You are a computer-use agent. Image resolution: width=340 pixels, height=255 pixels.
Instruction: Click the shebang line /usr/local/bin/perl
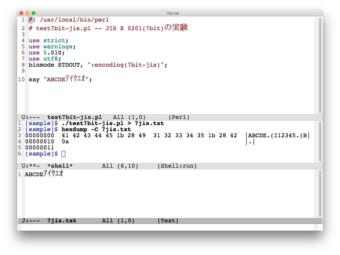(x=69, y=20)
